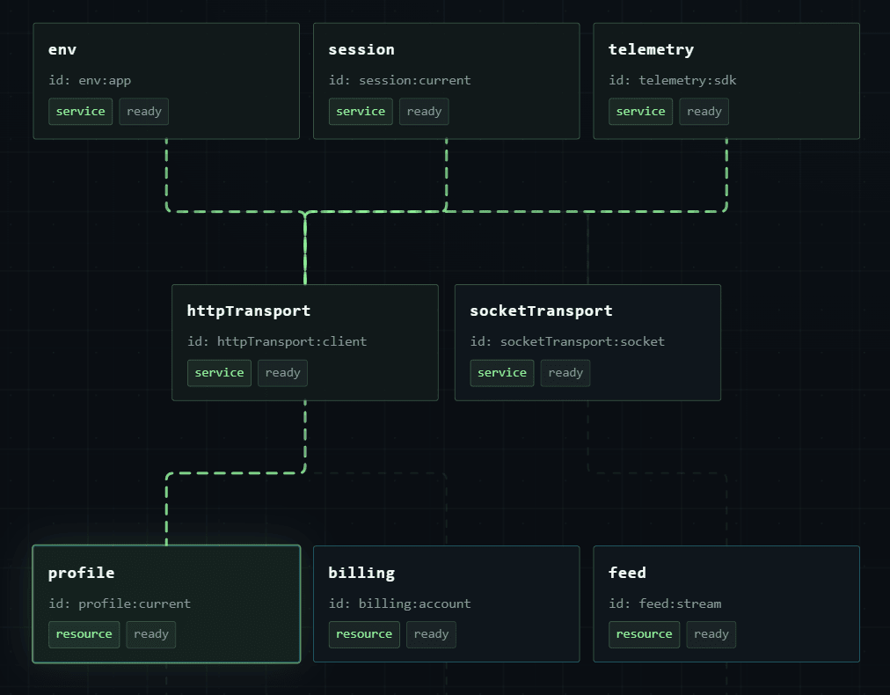Click the service badge on socketTransport node
The image size is (890, 695).
click(502, 373)
